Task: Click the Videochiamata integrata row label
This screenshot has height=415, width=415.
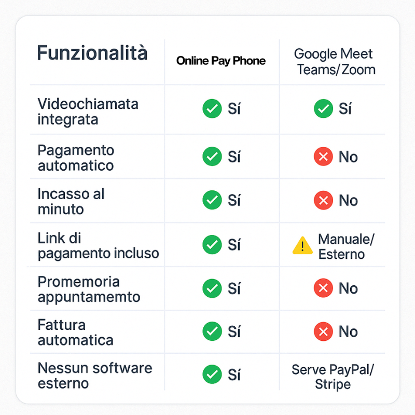Action: coord(88,112)
